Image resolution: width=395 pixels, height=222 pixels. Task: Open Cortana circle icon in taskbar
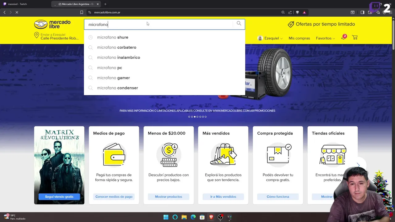[175, 217]
